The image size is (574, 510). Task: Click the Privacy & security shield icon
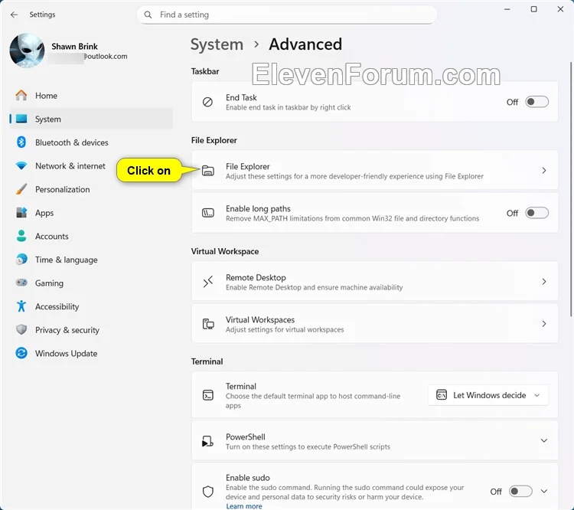point(21,330)
